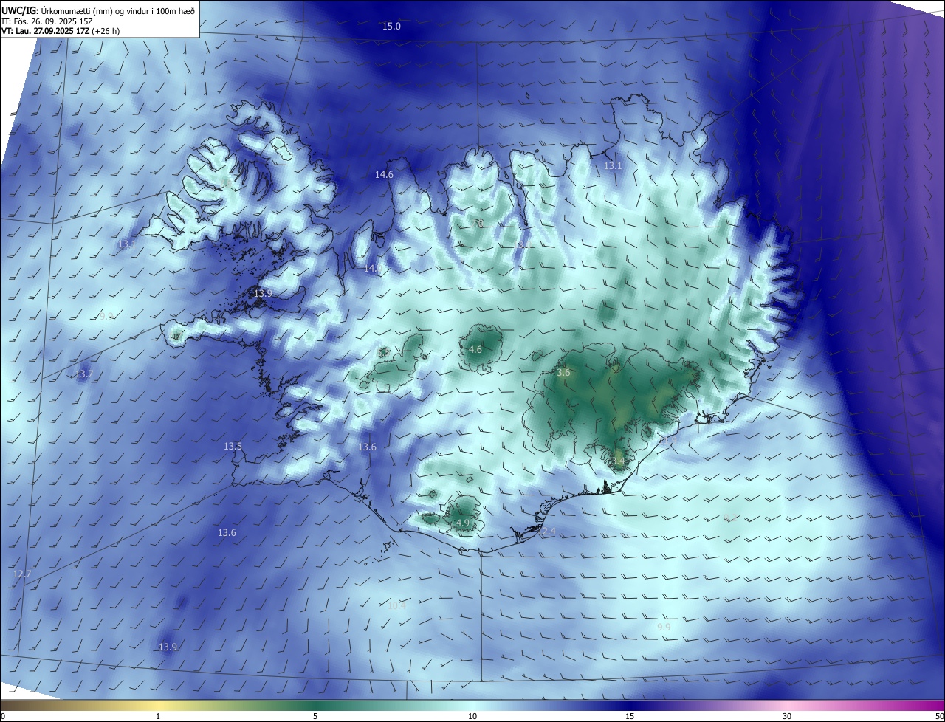The height and width of the screenshot is (722, 945).
Task: Select the 3.6 value on Vatnajökull glacier
Action: (x=563, y=374)
